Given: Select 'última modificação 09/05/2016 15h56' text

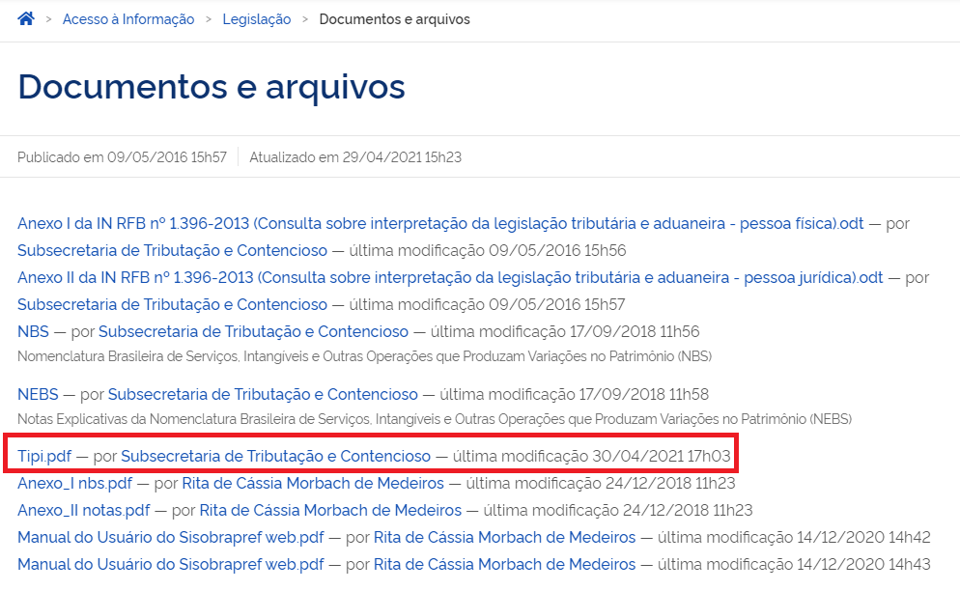Looking at the screenshot, I should coord(488,250).
